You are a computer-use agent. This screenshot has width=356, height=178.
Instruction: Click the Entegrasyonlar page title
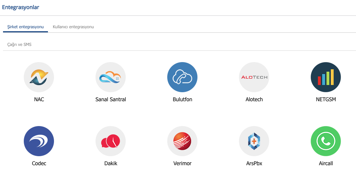20,7
